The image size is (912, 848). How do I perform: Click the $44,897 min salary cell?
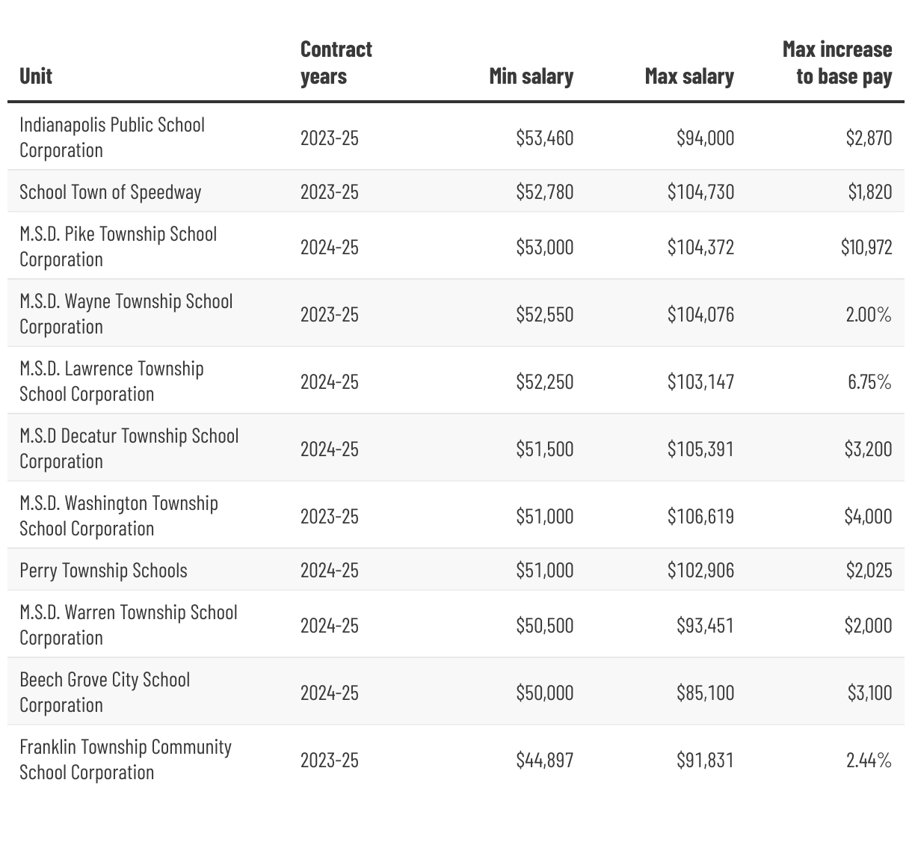click(x=544, y=761)
